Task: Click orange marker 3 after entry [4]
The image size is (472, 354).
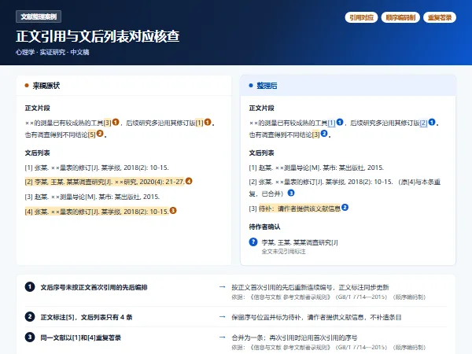Action: (173, 210)
